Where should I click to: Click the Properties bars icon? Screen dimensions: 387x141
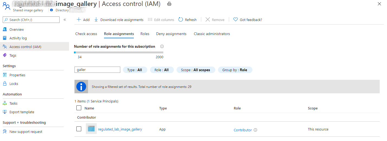5,75
